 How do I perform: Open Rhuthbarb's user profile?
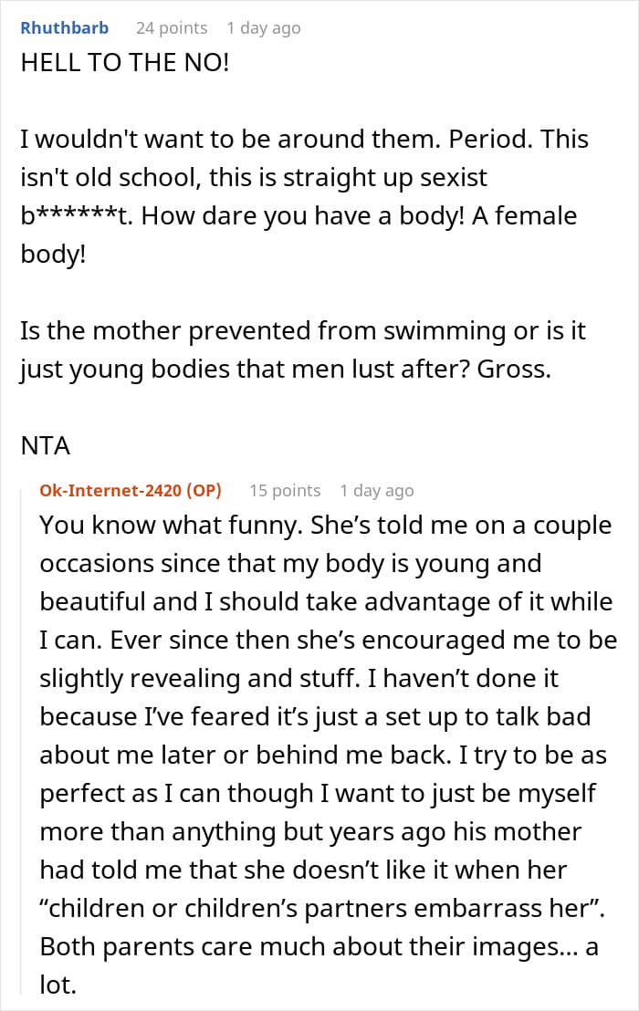[65, 28]
